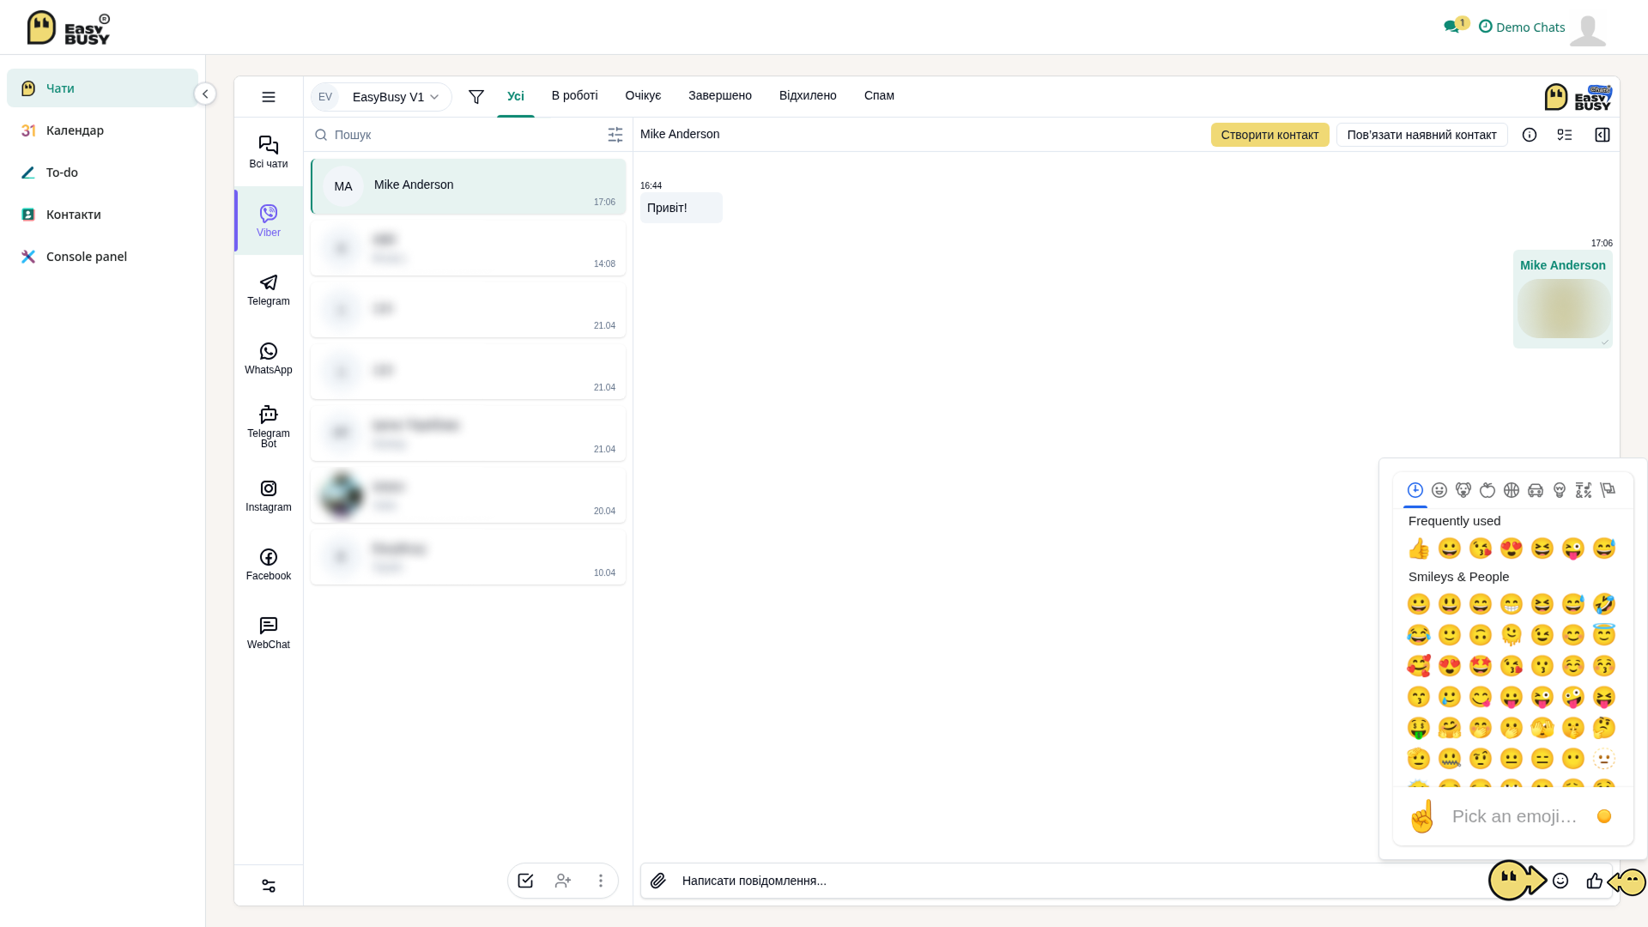Select the WebChat channel
The width and height of the screenshot is (1648, 927).
click(269, 633)
